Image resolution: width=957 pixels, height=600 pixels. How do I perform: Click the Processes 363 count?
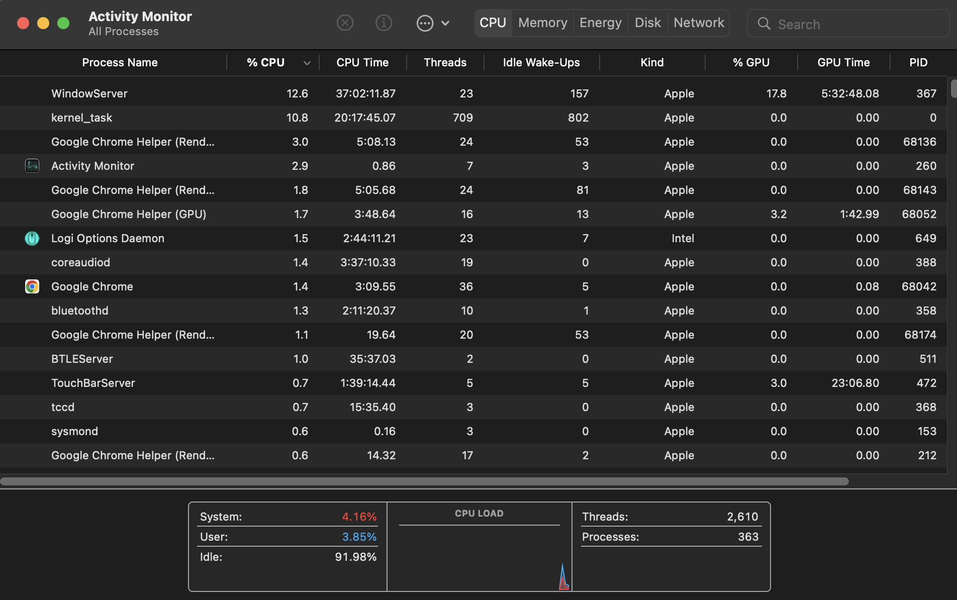748,537
